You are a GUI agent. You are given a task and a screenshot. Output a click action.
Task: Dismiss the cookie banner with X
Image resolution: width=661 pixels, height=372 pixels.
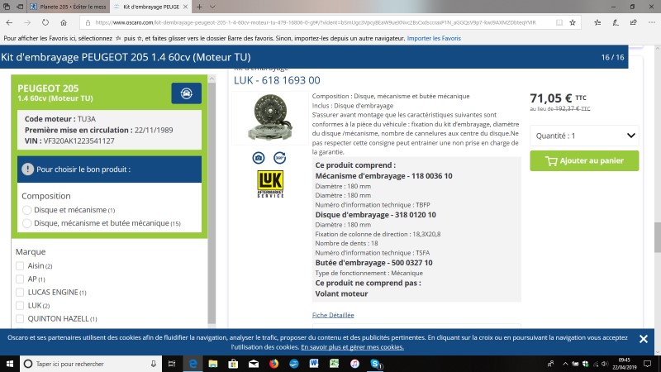[644, 339]
